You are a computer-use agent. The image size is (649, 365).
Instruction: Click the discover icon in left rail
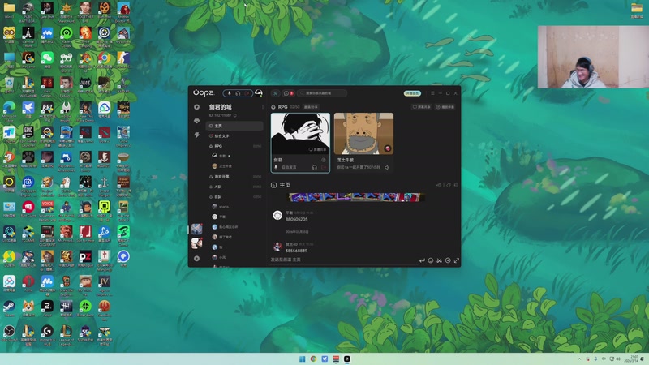point(196,107)
